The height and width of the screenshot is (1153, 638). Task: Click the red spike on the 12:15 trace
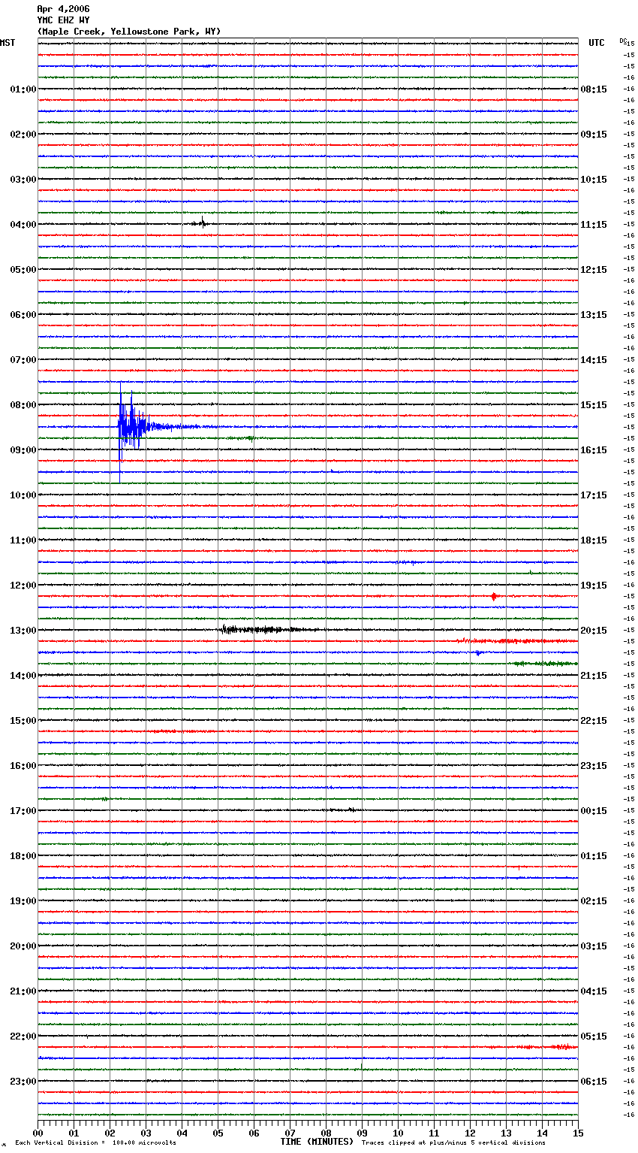click(494, 596)
